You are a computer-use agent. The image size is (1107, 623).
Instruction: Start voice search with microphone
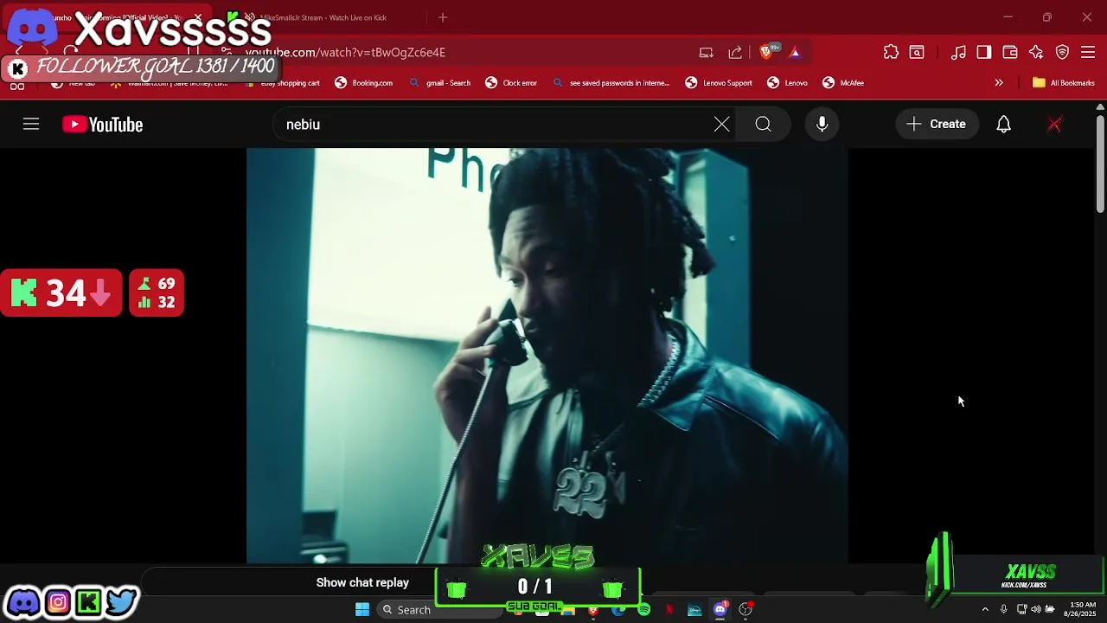click(x=822, y=125)
